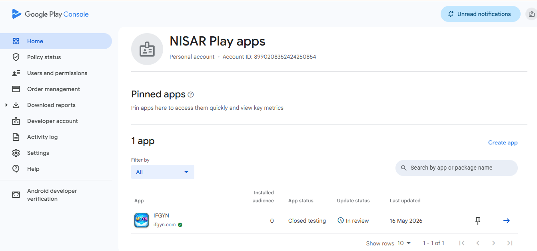Open the IFGYN app name
Image resolution: width=537 pixels, height=251 pixels.
161,215
